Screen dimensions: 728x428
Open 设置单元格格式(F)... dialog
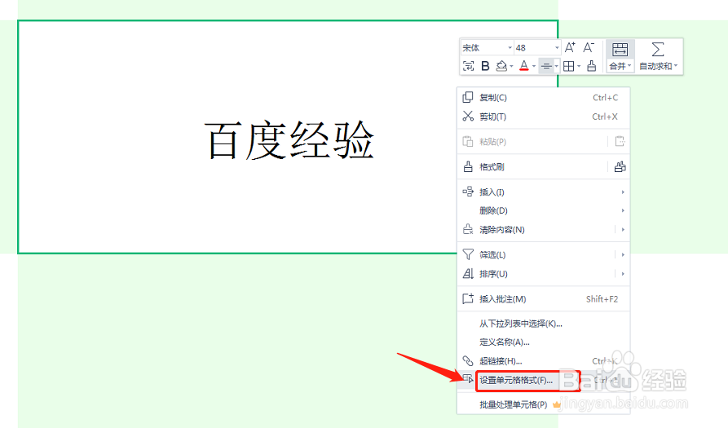[543, 380]
